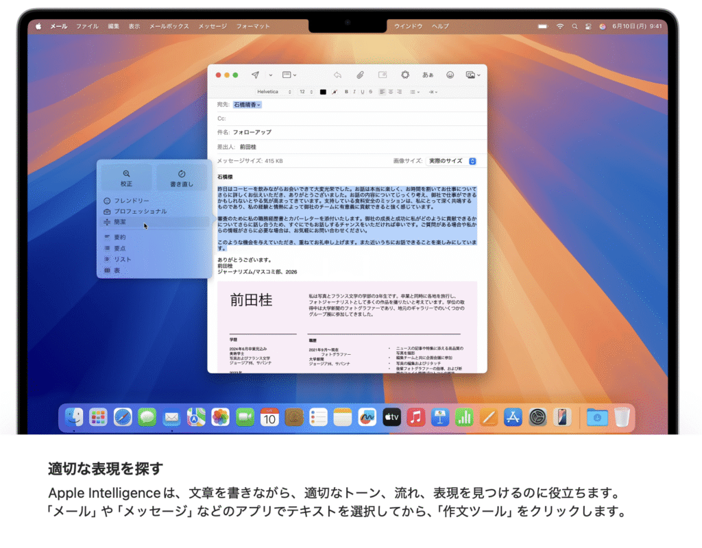Screen dimensions: 702x548
Task: Toggle bold formatting B
Action: click(346, 92)
